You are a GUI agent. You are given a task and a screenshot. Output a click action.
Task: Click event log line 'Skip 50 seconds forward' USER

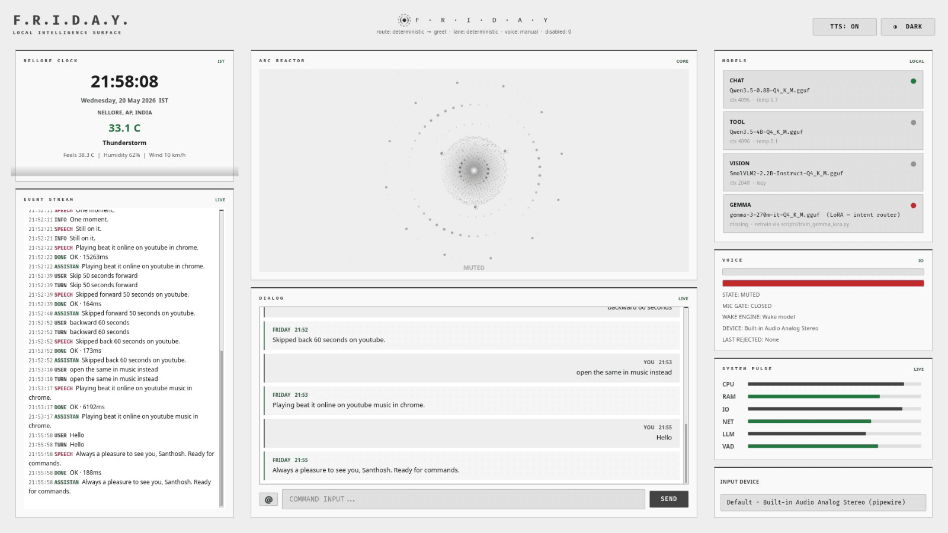pos(83,276)
